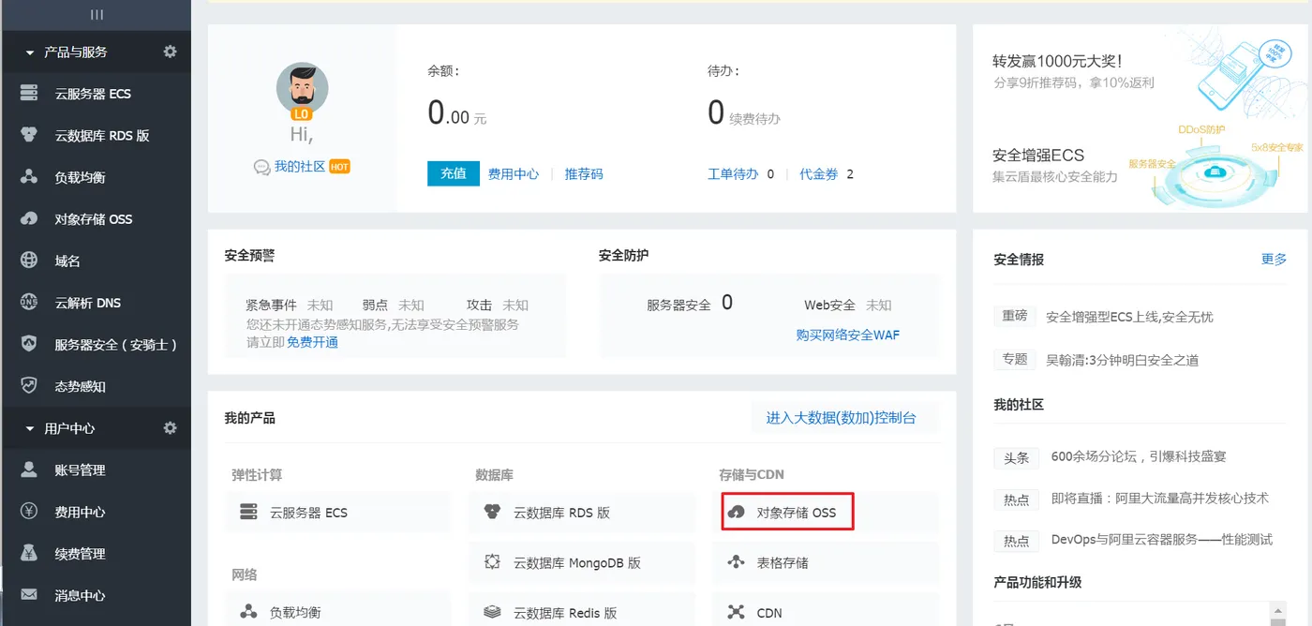Click the Redis icon in 我的产品
The height and width of the screenshot is (626, 1312).
tap(492, 612)
